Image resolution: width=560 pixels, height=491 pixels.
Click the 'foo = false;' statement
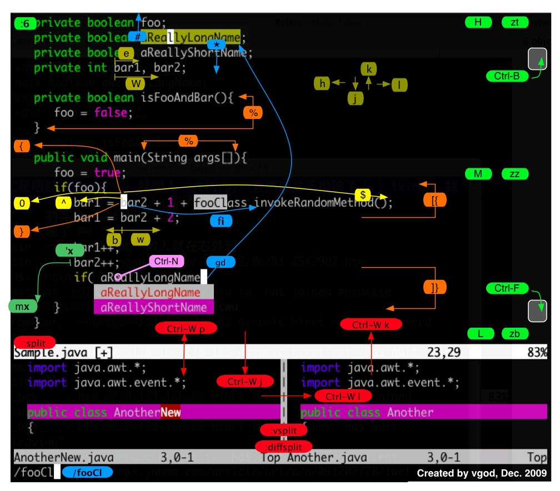click(x=93, y=113)
